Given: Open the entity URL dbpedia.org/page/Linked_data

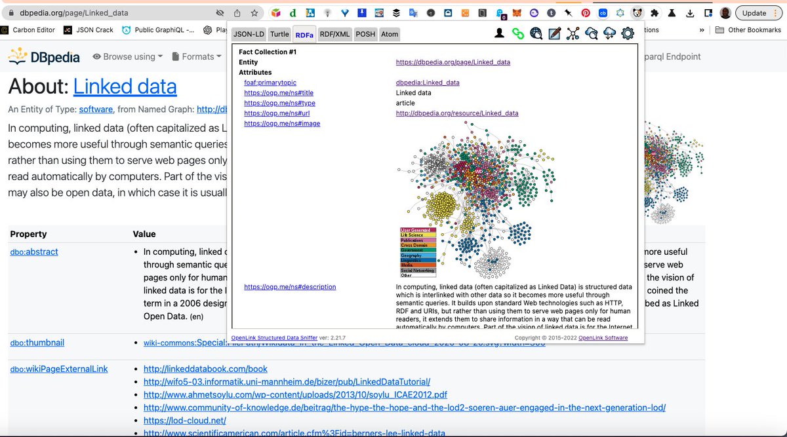Looking at the screenshot, I should (x=453, y=62).
